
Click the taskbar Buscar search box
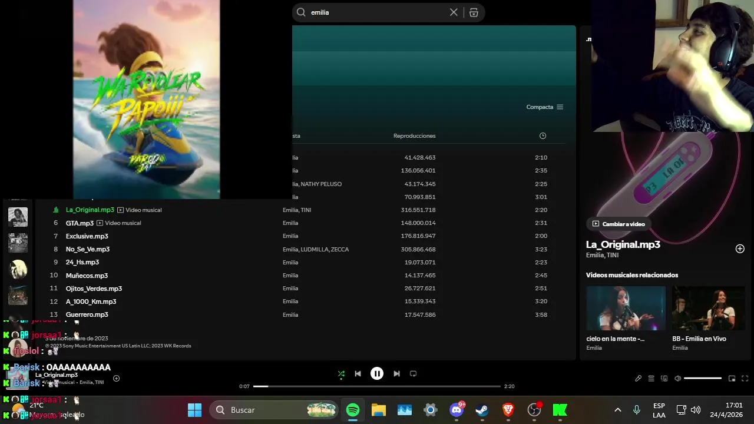coord(275,410)
